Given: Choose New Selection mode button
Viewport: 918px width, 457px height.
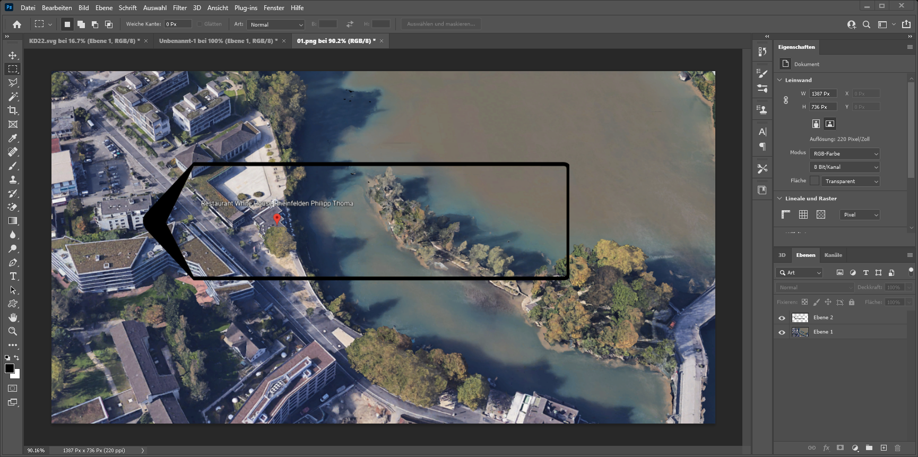Looking at the screenshot, I should pyautogui.click(x=67, y=24).
